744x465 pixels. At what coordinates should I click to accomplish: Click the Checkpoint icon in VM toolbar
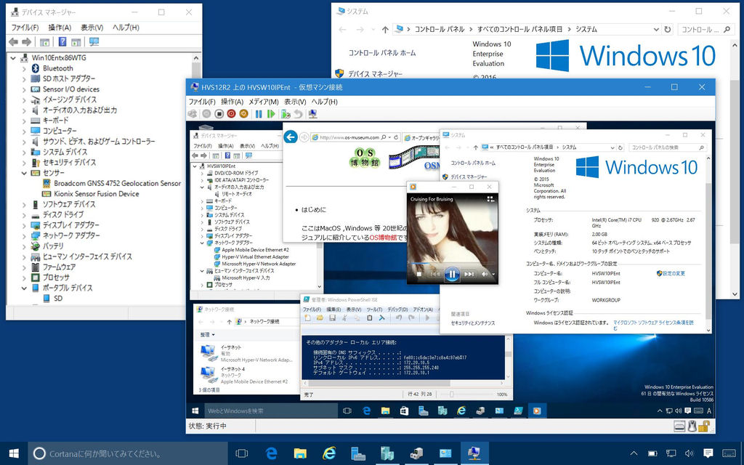(285, 114)
